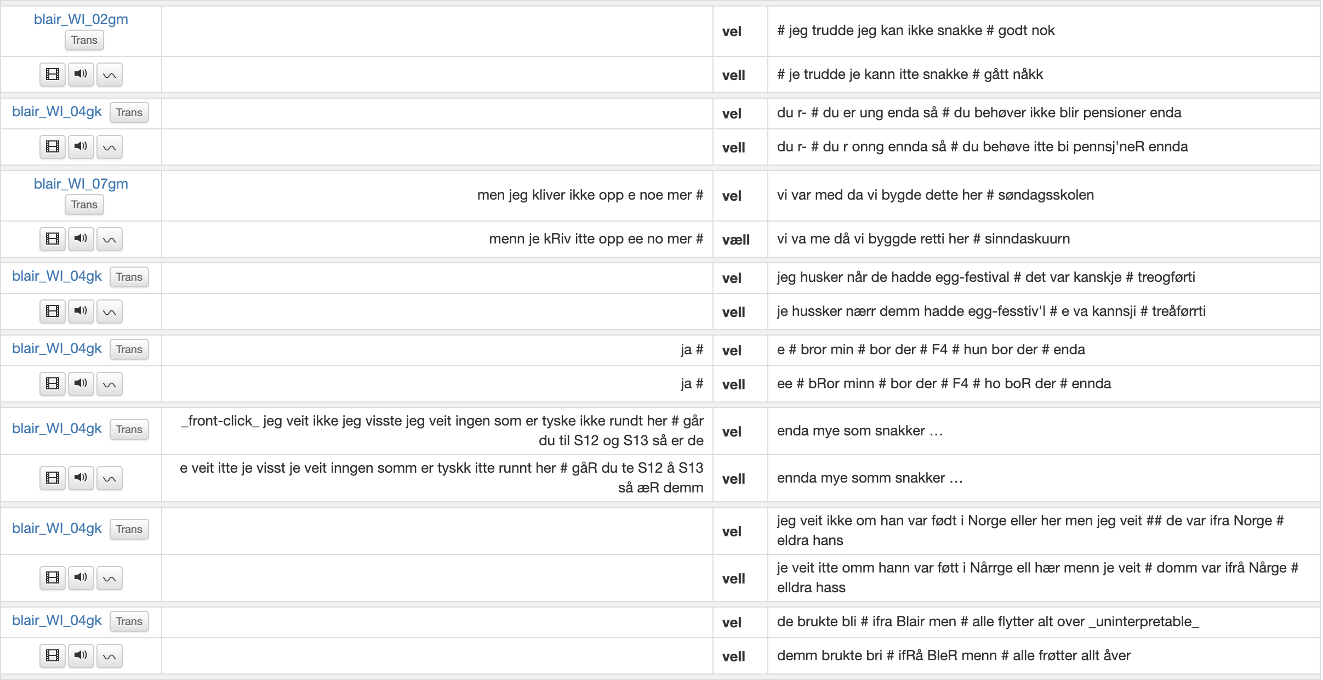1323x680 pixels.
Task: Show waveform for the 'sinndaskuurn' result row
Action: [110, 239]
